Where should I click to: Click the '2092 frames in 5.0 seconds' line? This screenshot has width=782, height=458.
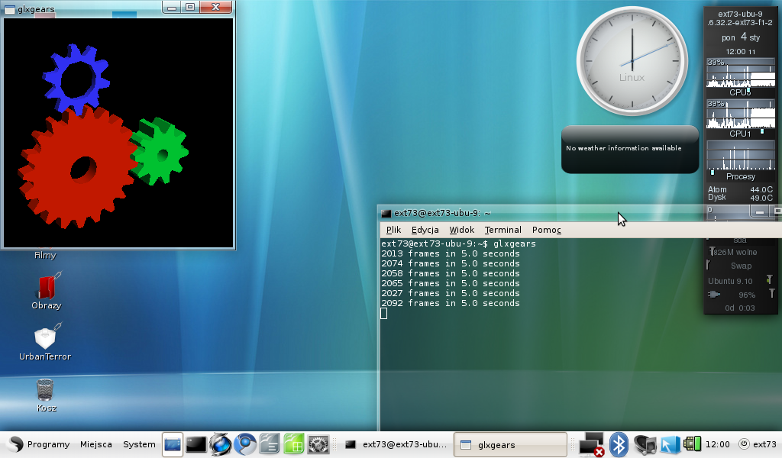(x=451, y=303)
